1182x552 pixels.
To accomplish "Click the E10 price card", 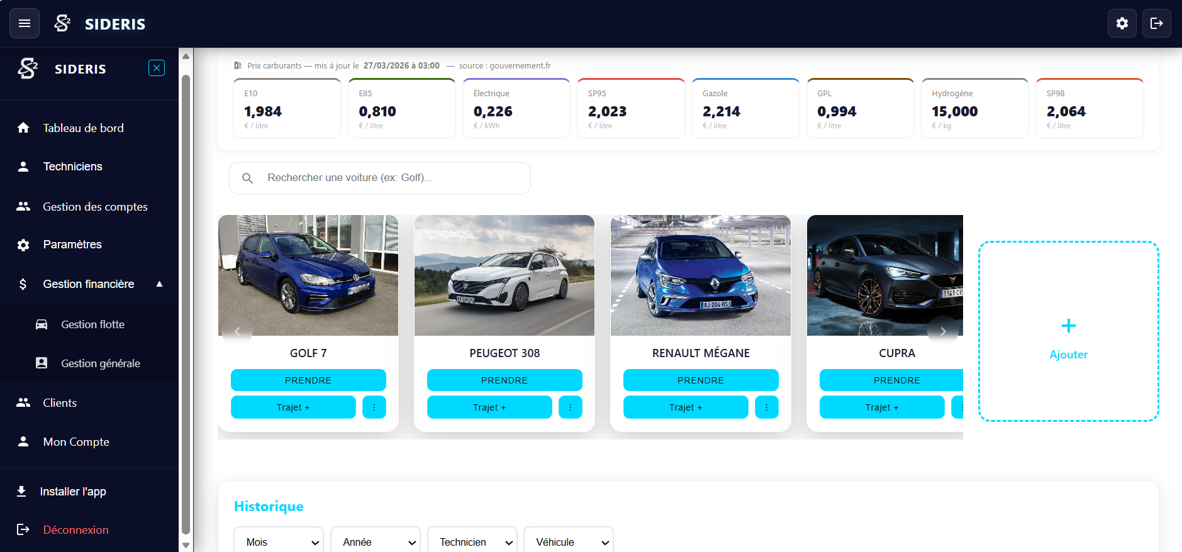I will 287,108.
